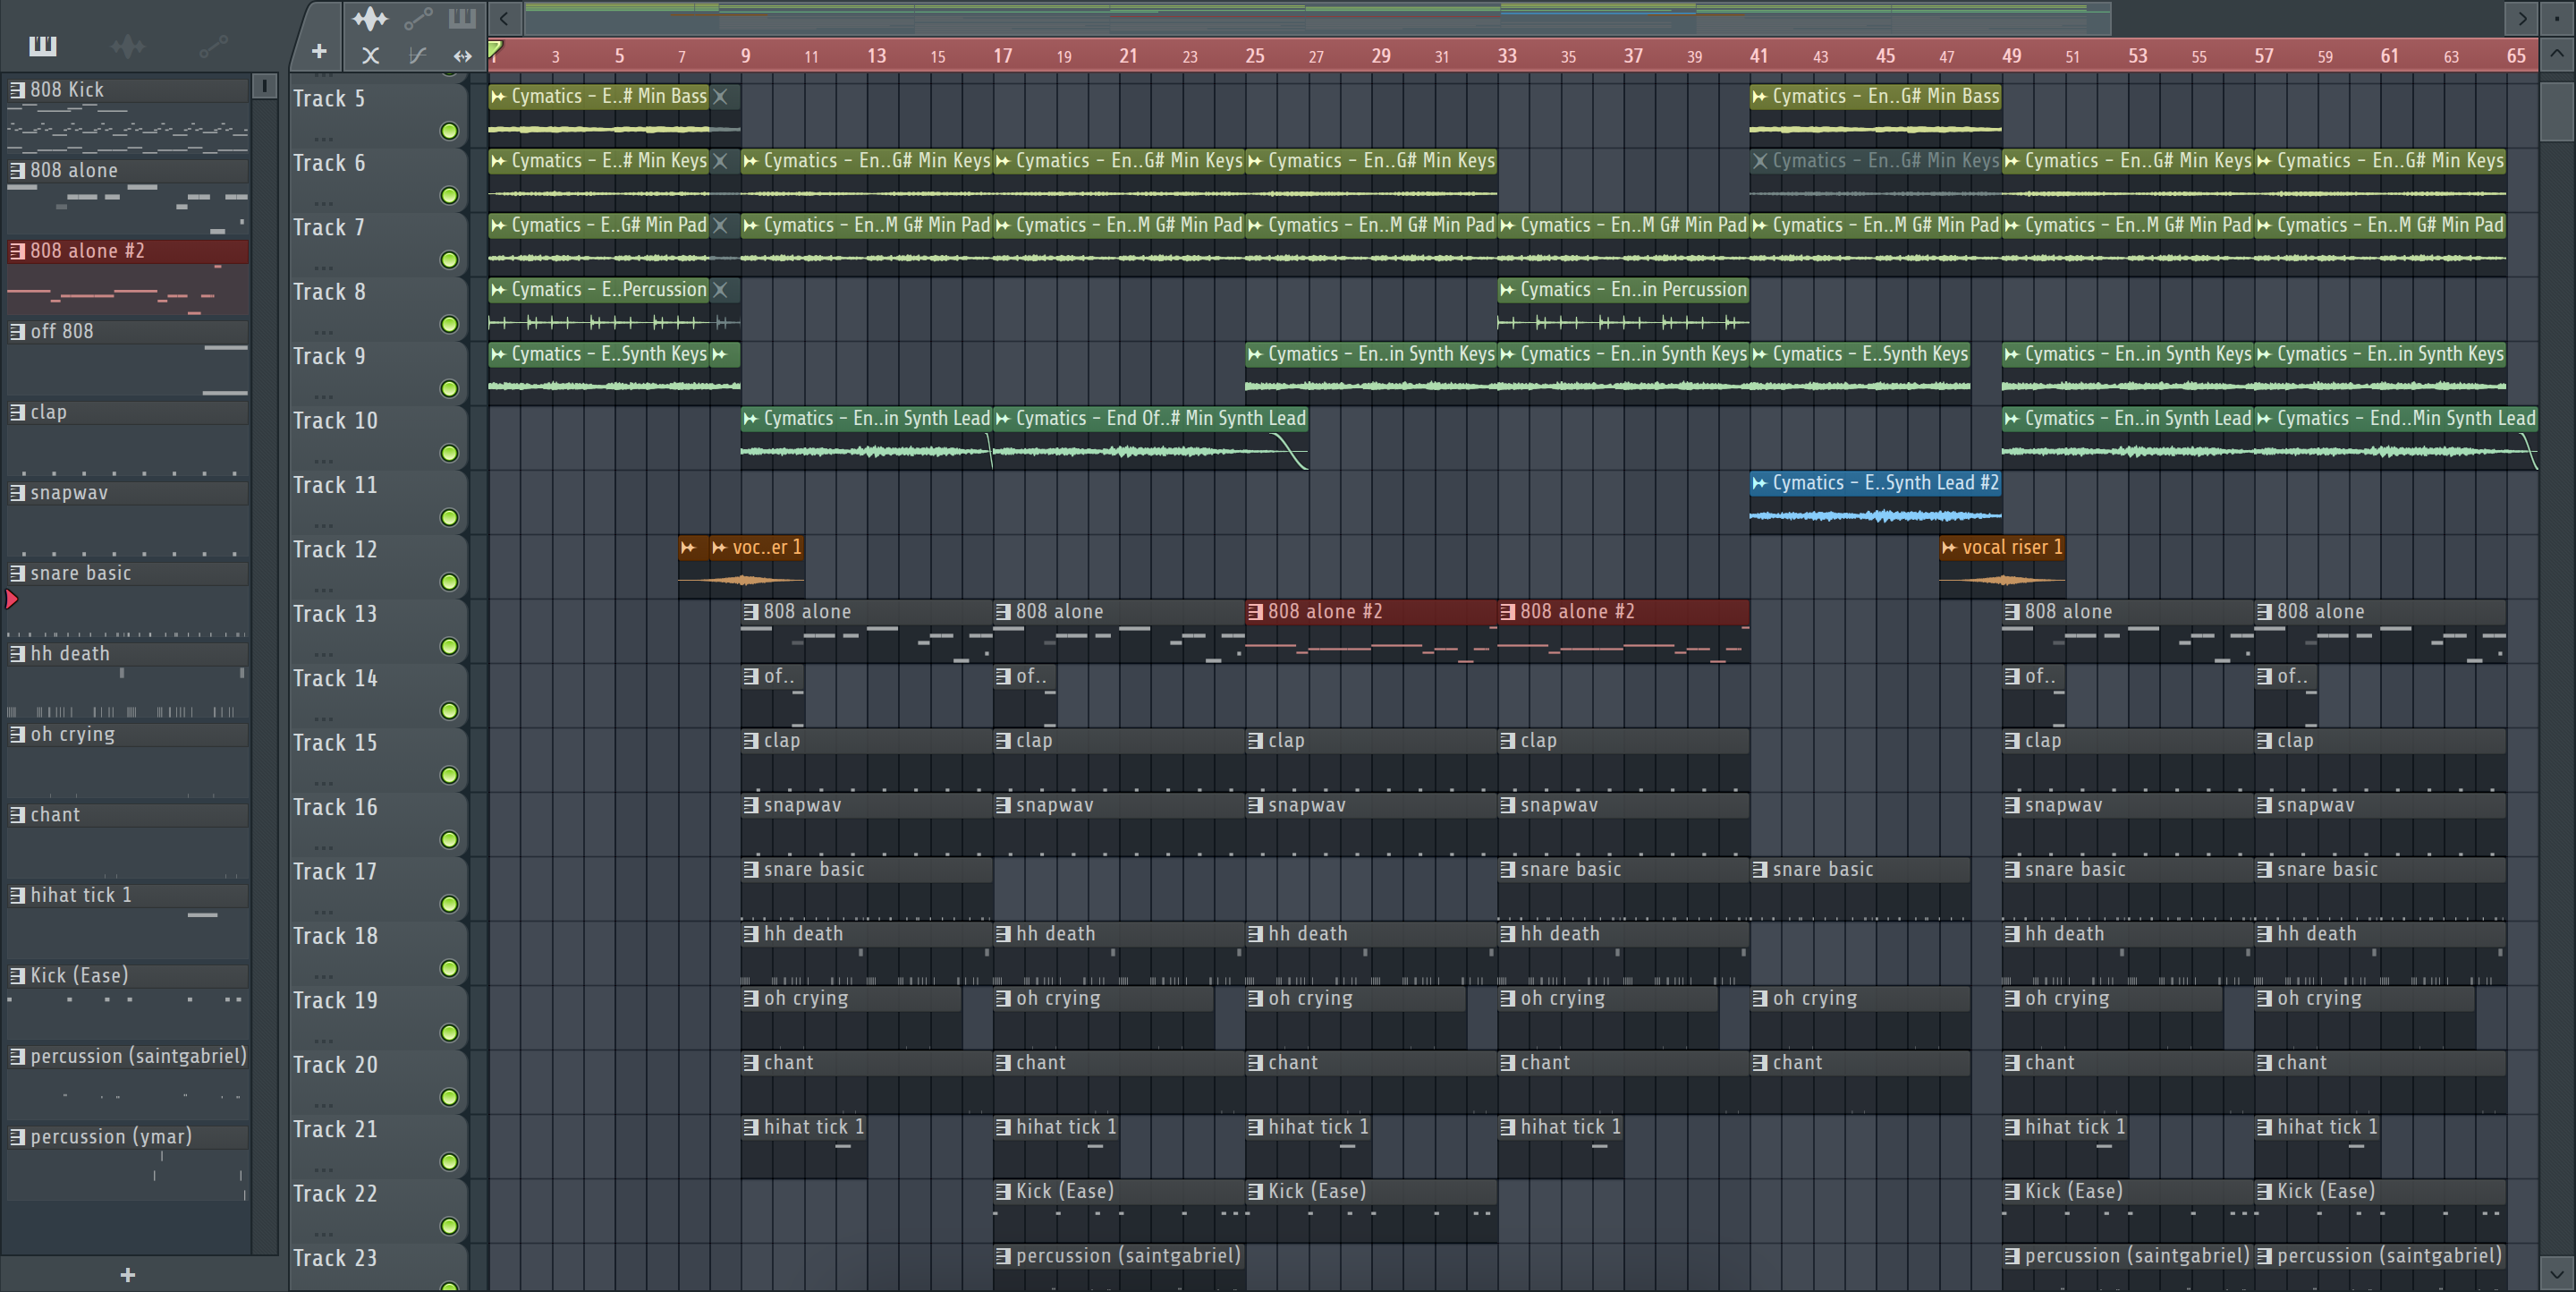Mute Track 5 with its green switch
Viewport: 2576px width, 1292px height.
pyautogui.click(x=450, y=131)
